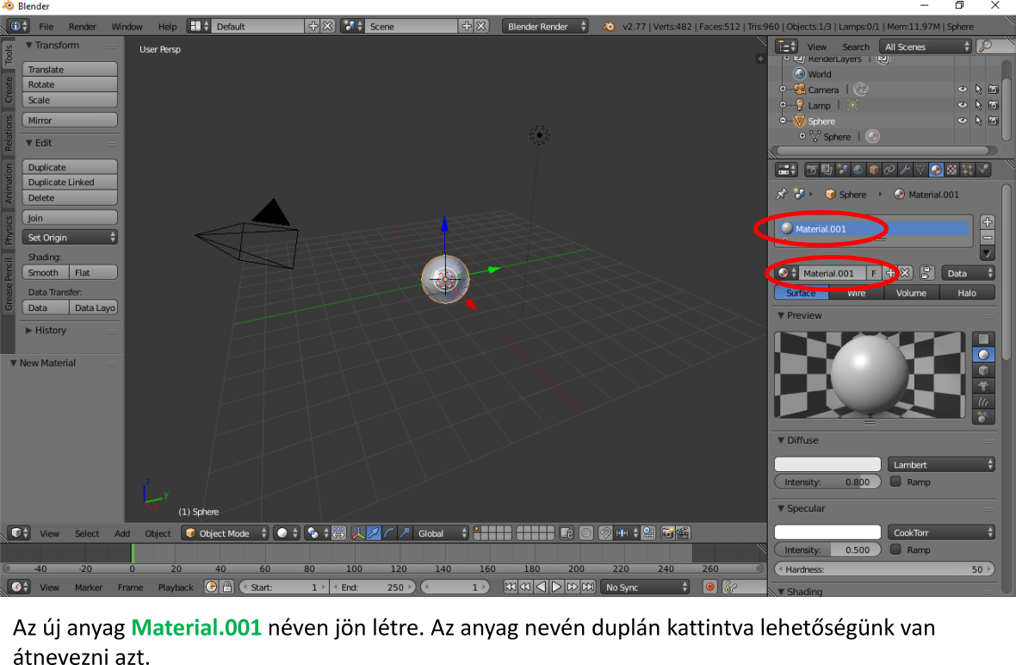1016x665 pixels.
Task: Select the sphere preview shape icon
Action: pyautogui.click(x=983, y=355)
